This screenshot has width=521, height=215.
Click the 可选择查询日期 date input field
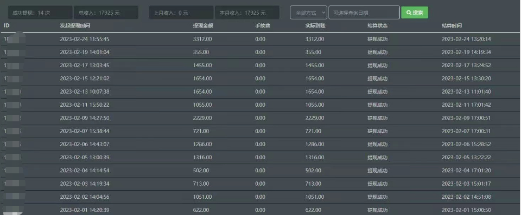364,12
